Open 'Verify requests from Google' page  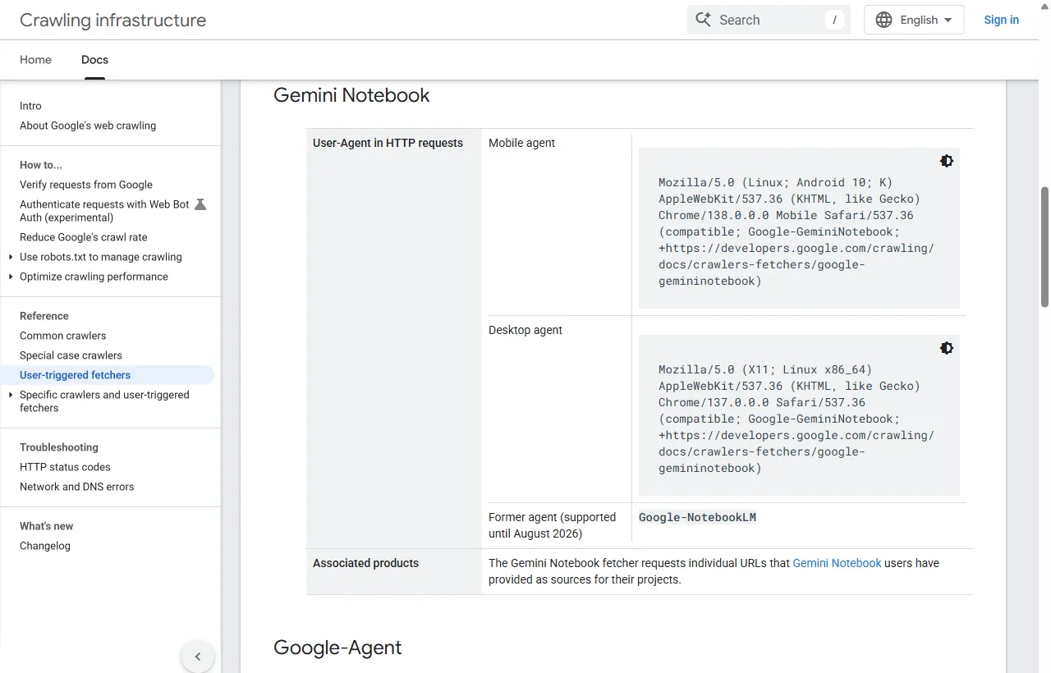click(x=86, y=185)
